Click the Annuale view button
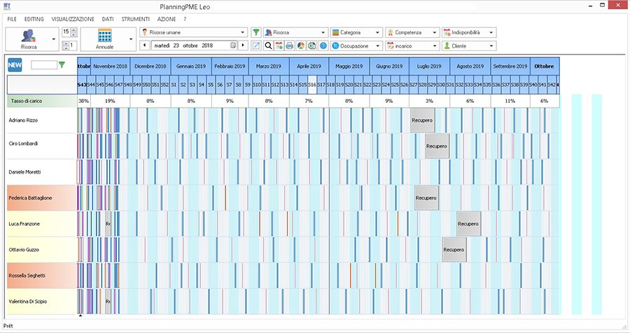 tap(104, 38)
